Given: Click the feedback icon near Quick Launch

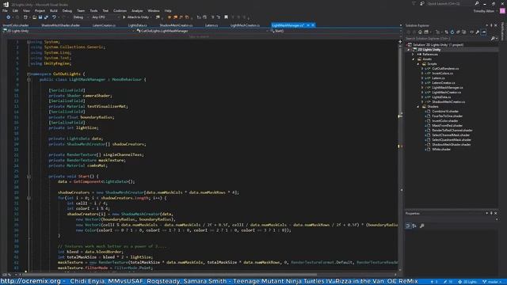Looking at the screenshot, I should click(x=422, y=3).
